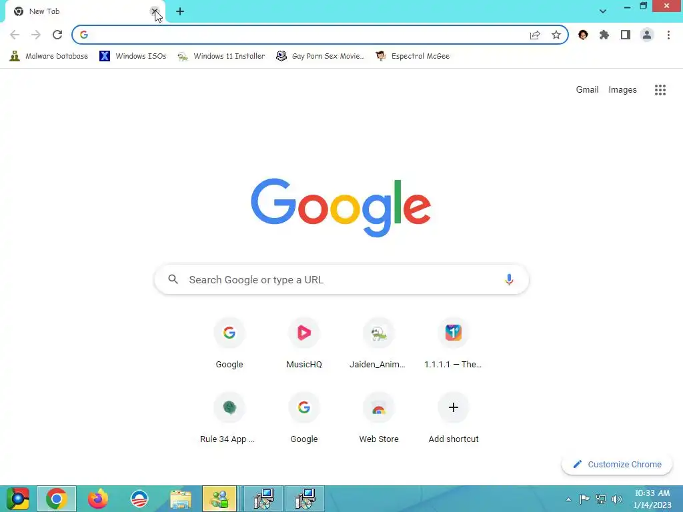Open the first Google shortcut tile
The width and height of the screenshot is (683, 512).
[x=229, y=344]
